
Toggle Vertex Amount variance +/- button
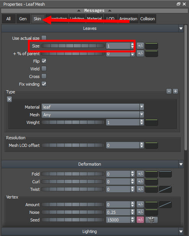pyautogui.click(x=141, y=205)
